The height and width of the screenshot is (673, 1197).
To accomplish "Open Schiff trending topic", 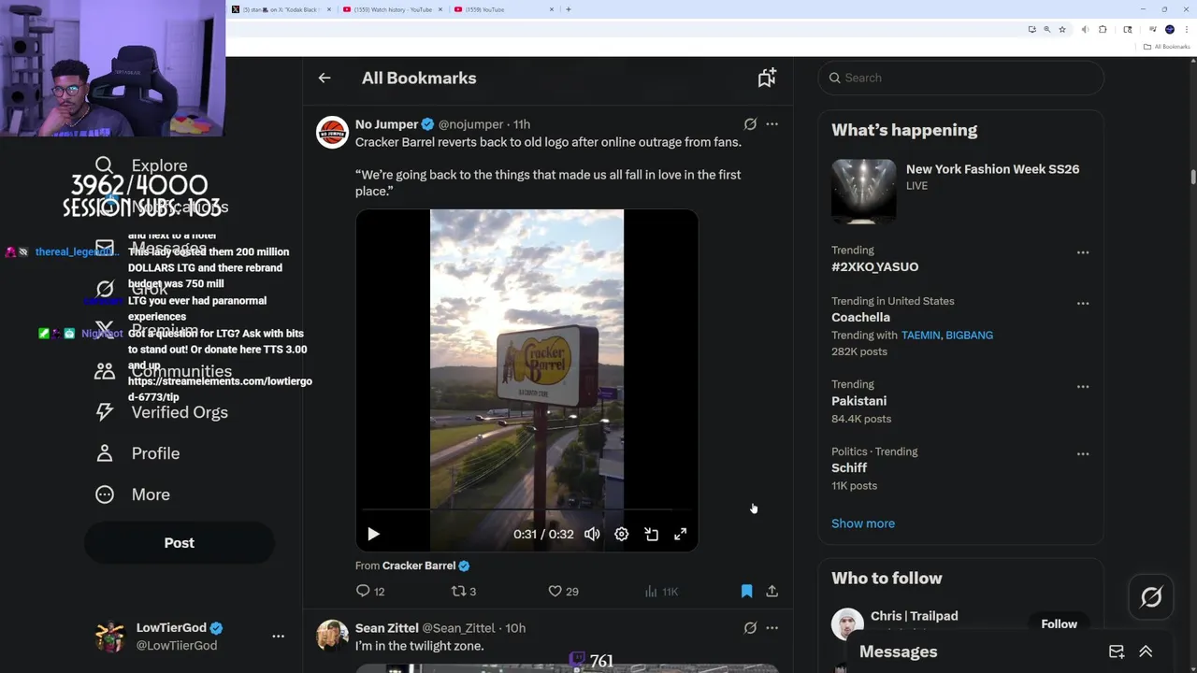I will click(x=849, y=467).
